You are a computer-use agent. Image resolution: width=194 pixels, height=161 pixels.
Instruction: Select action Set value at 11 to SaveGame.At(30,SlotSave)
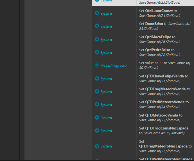coord(165,65)
